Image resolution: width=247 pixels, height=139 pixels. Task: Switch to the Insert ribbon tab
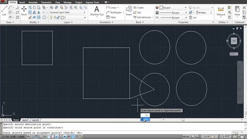tap(22, 2)
